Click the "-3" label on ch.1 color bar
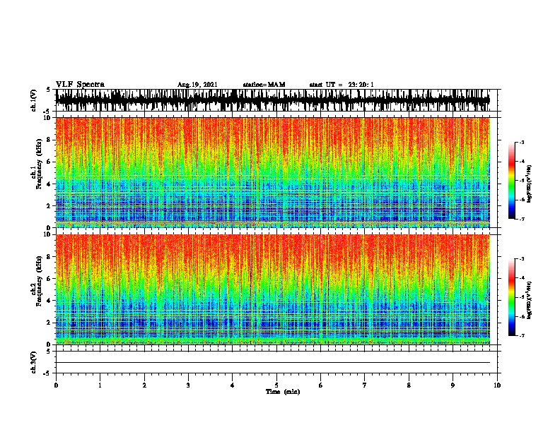Image resolution: width=560 pixels, height=432 pixels. tap(522, 142)
